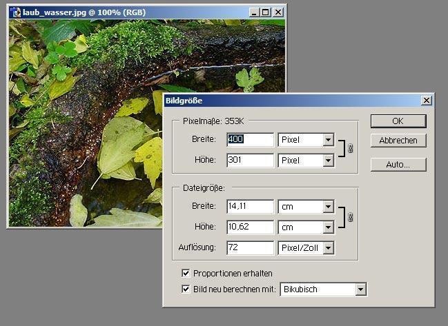
Task: Click the chain link icon beside Dateigröße fields
Action: coord(350,216)
